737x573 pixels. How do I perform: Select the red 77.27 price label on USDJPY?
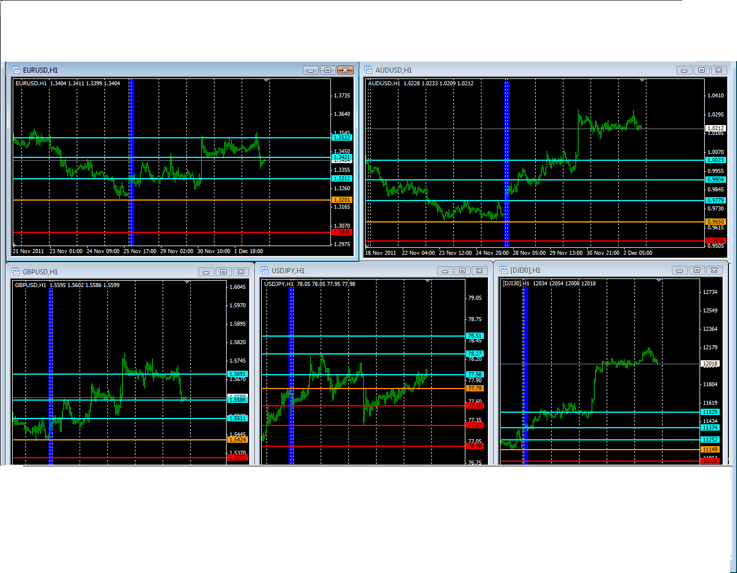tap(475, 425)
